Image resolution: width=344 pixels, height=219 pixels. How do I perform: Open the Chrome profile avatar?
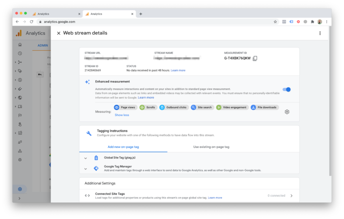[x=320, y=22]
